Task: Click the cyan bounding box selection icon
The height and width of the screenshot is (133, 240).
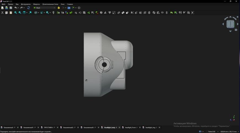Action: (30, 13)
